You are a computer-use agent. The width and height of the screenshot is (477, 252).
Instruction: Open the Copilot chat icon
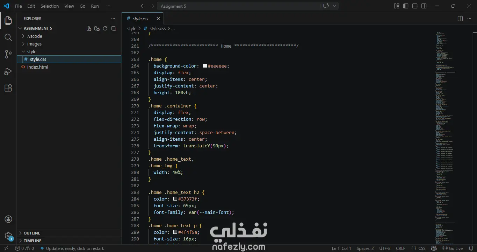pyautogui.click(x=326, y=6)
